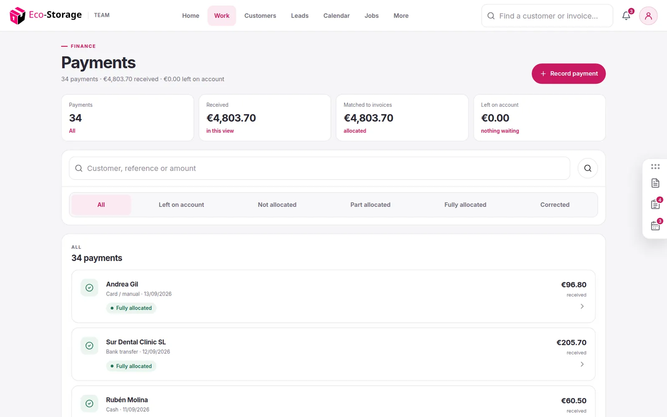This screenshot has height=417, width=667.
Task: Filter by Fully allocated
Action: [x=465, y=205]
